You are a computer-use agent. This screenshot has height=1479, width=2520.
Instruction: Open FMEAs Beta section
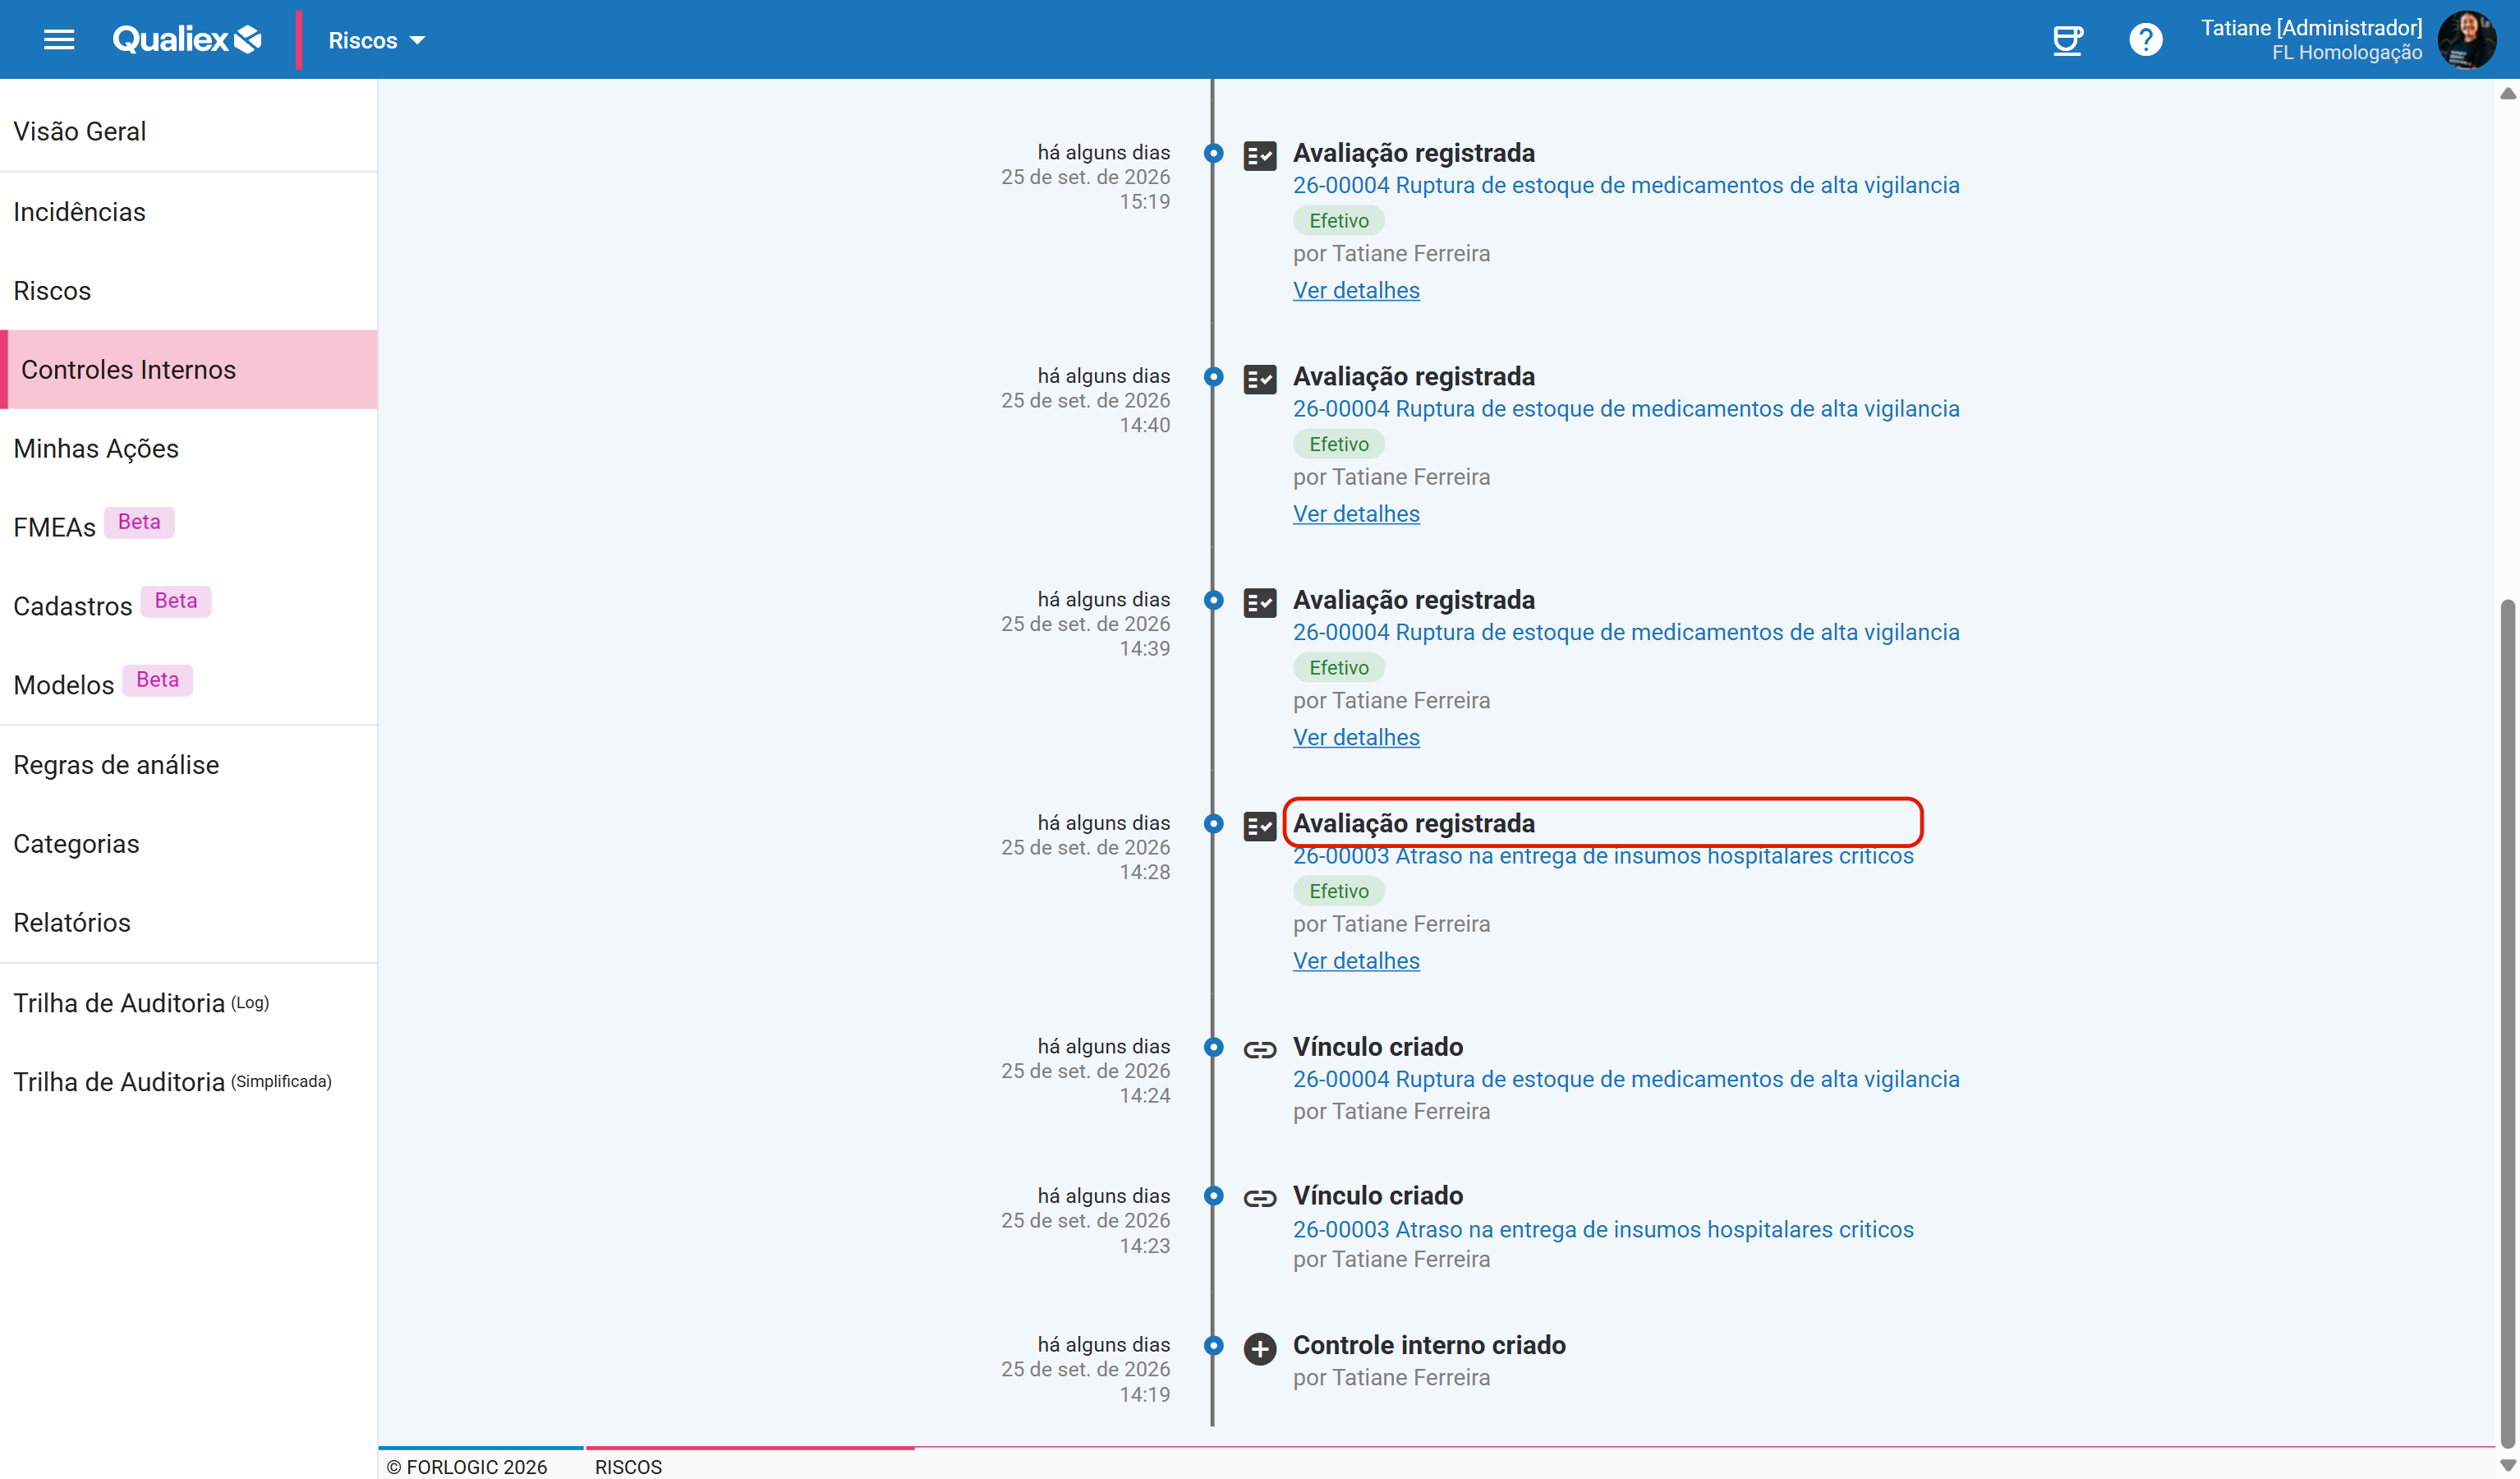pyautogui.click(x=189, y=527)
